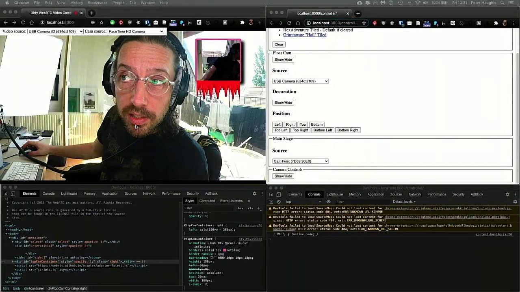Open Spotlight search in the macOS menu bar
The width and height of the screenshot is (520, 292).
tap(503, 3)
